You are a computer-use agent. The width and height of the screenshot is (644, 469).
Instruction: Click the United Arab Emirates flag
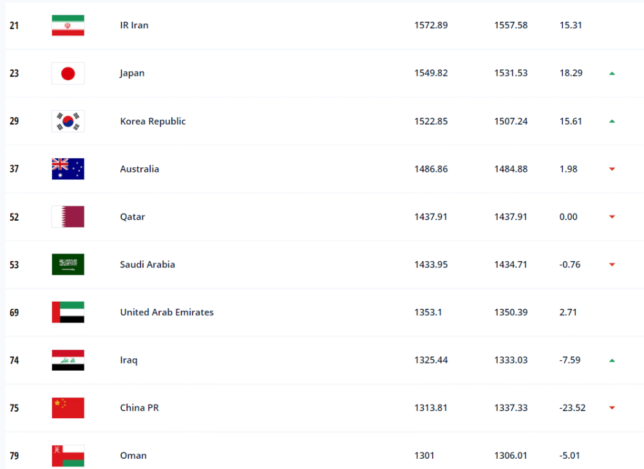point(68,312)
